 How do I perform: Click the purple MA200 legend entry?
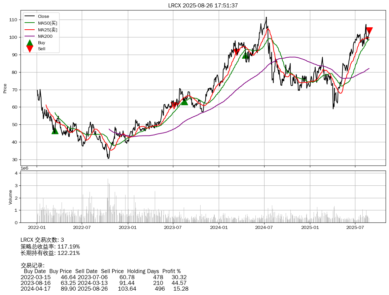45,36
